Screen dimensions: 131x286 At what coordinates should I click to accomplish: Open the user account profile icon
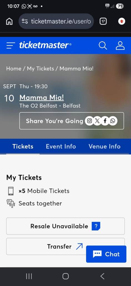pos(120,45)
